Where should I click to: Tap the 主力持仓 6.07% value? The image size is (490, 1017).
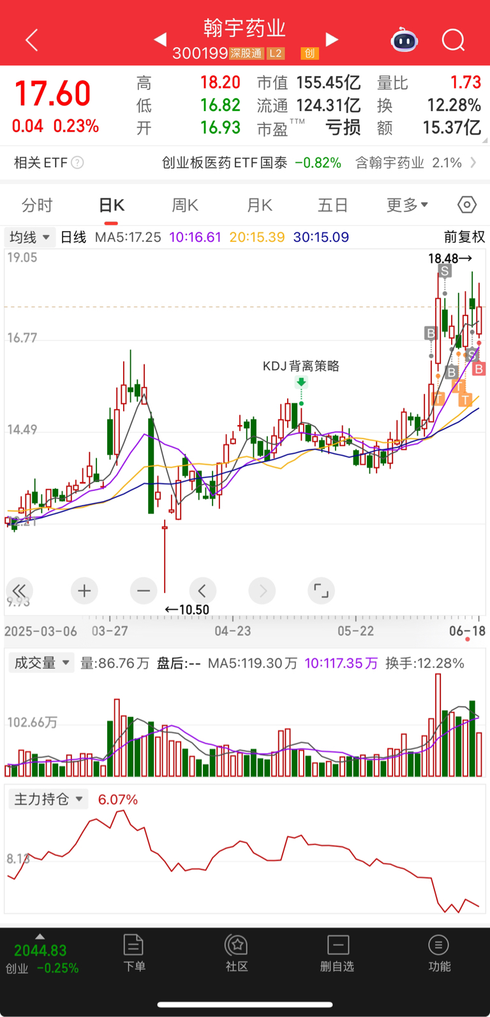118,799
